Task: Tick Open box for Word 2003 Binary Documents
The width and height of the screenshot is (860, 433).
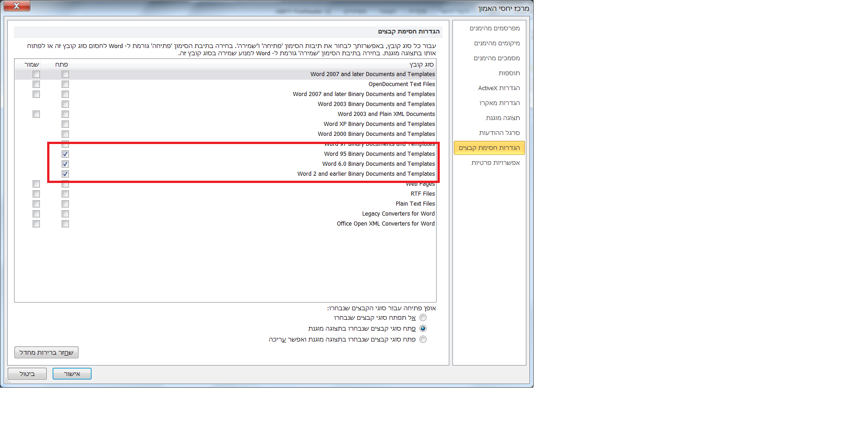Action: (x=65, y=104)
